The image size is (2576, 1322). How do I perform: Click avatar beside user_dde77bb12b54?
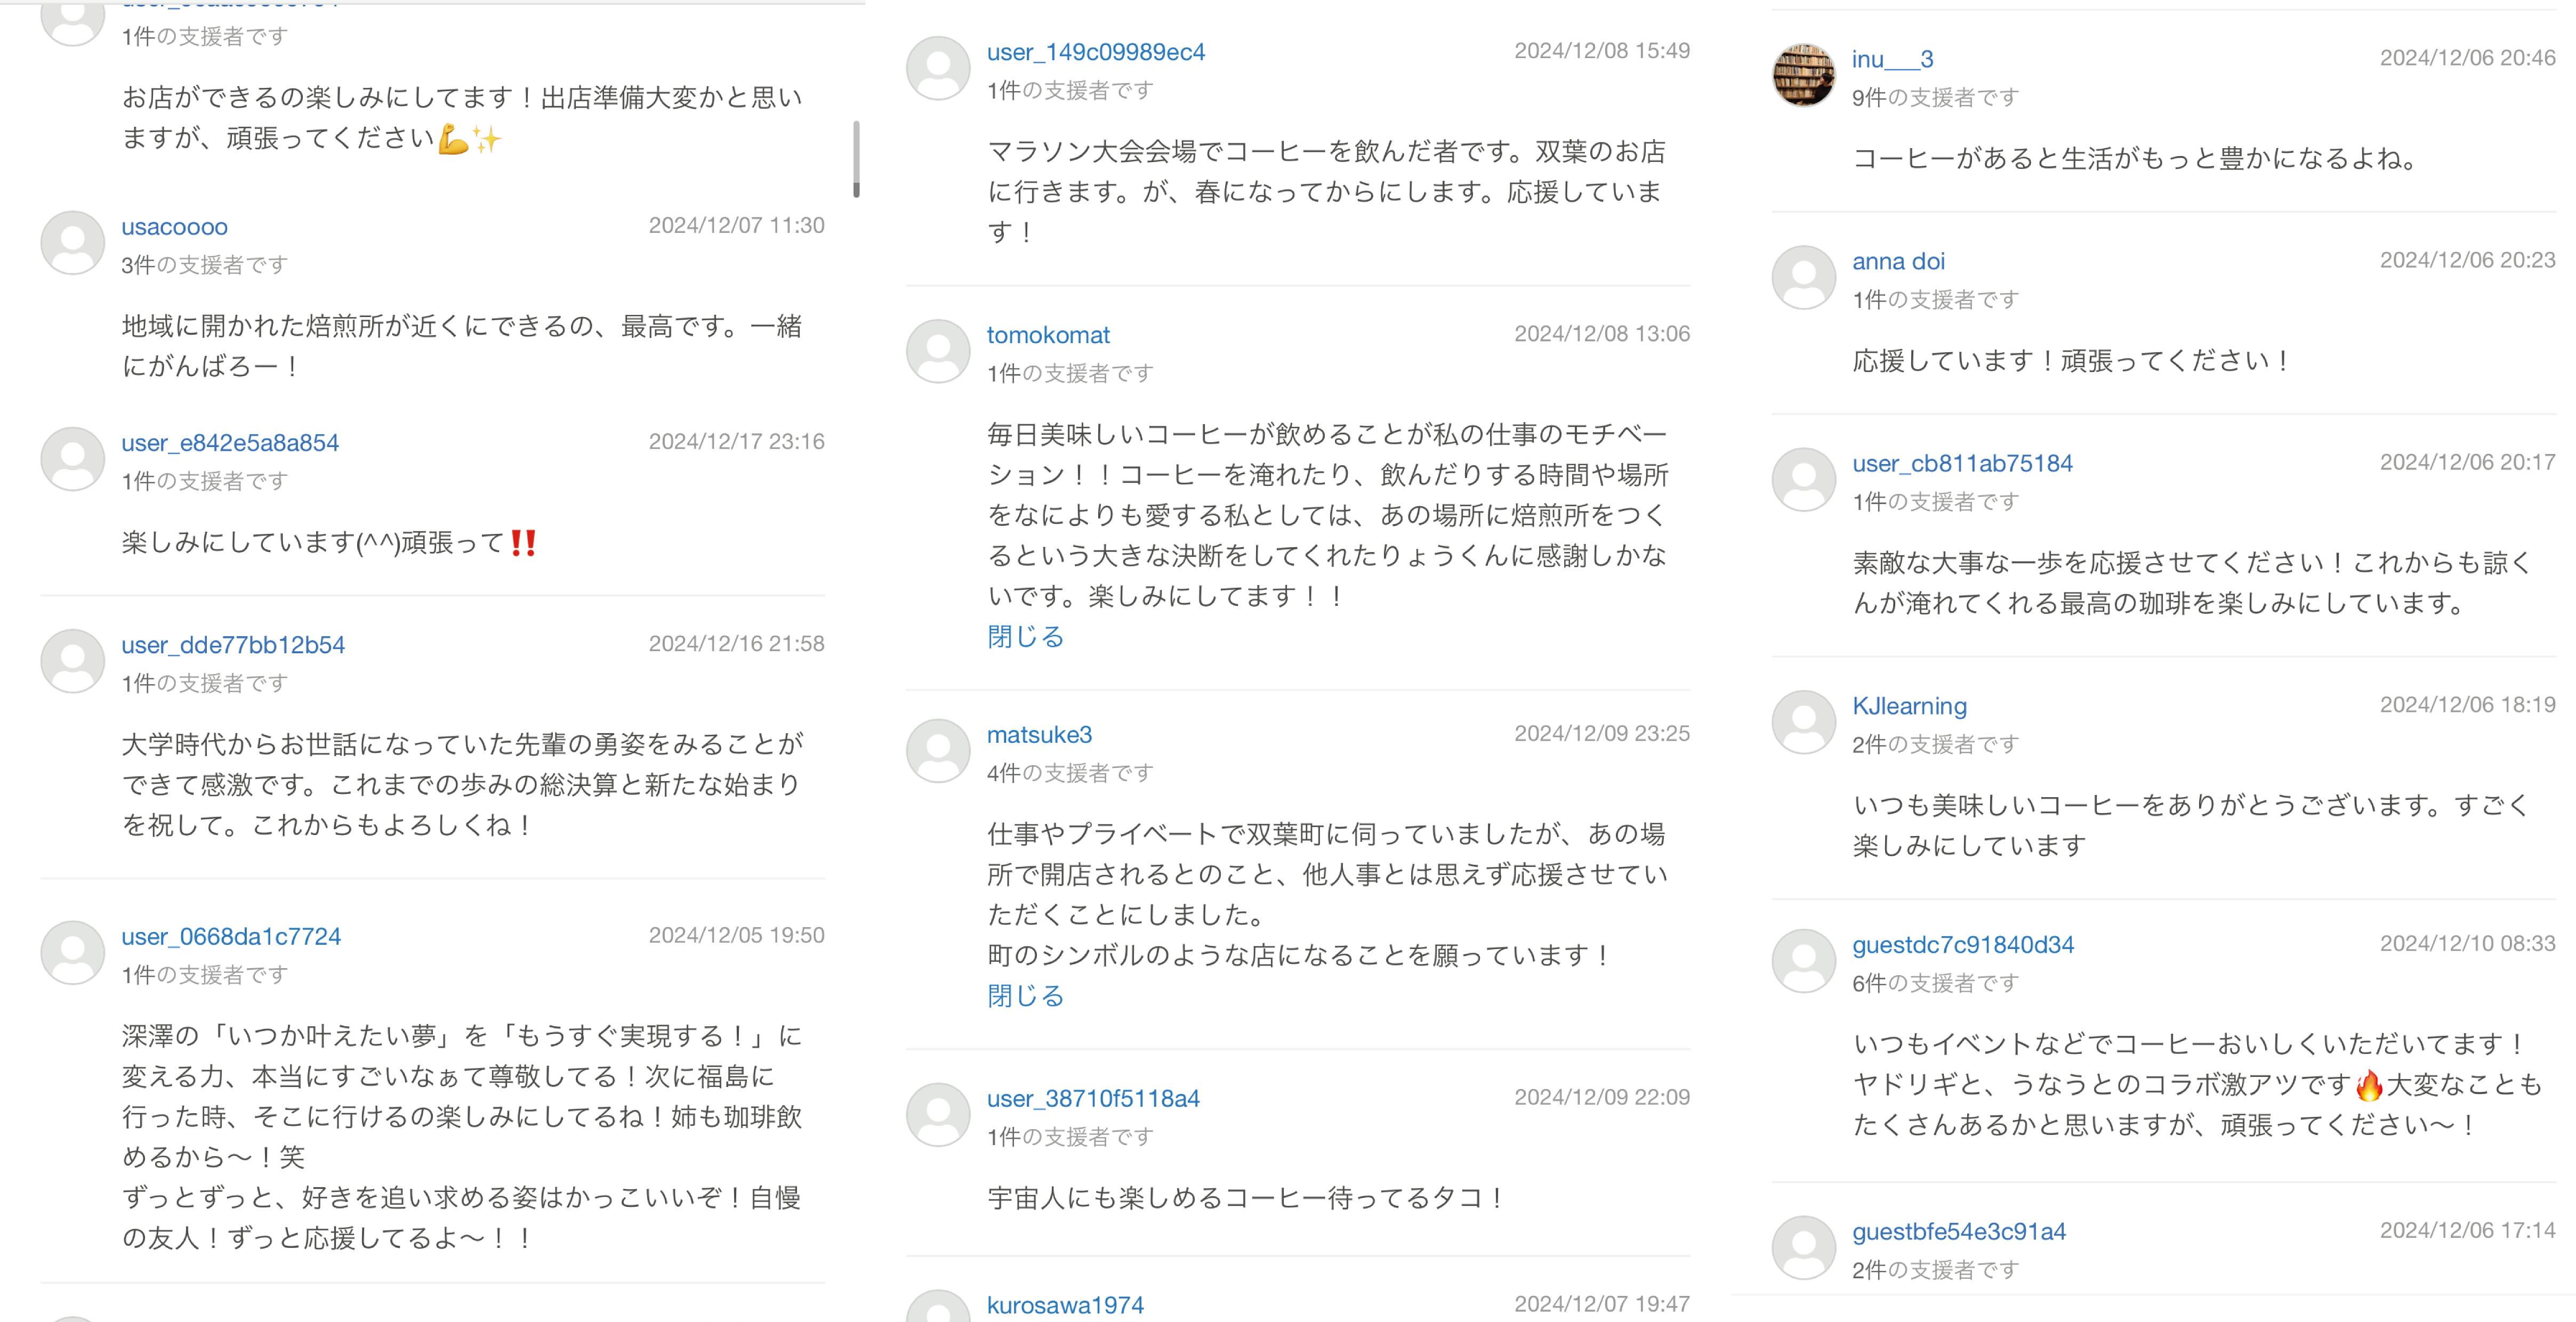(72, 661)
